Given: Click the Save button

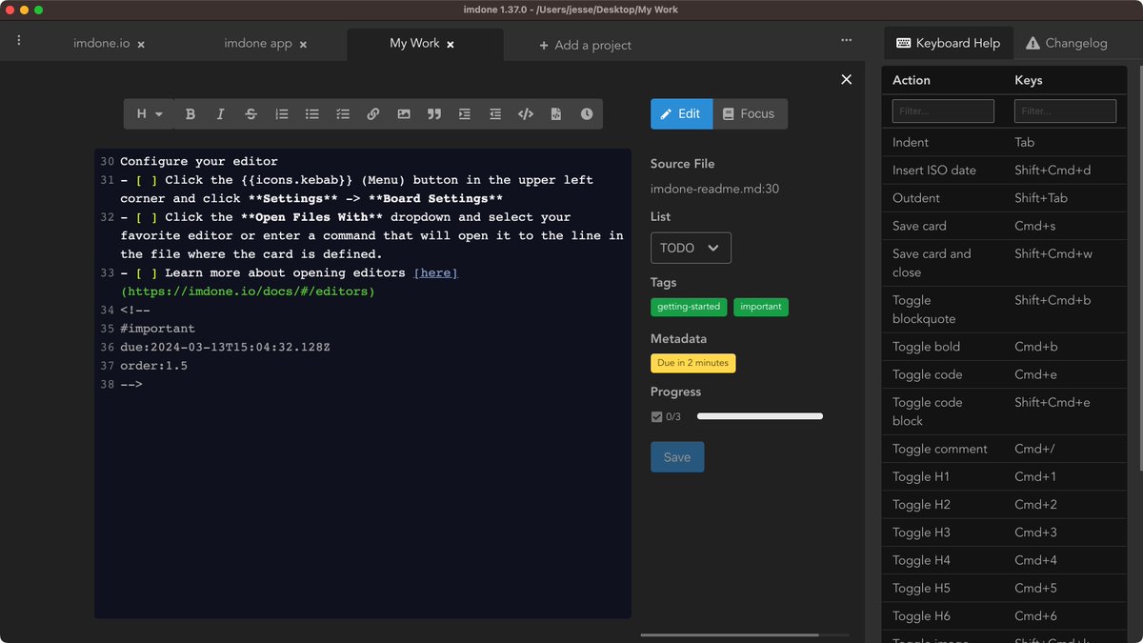Looking at the screenshot, I should (x=677, y=457).
